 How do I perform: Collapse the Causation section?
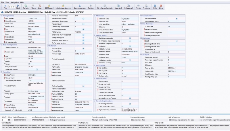1,72
